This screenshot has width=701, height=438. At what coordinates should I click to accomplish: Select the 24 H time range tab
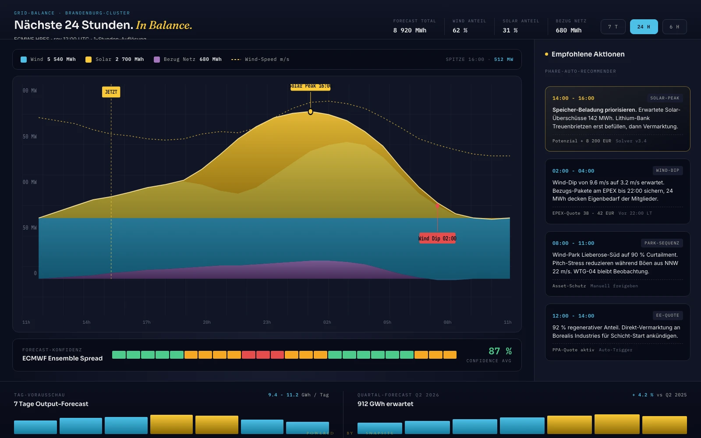[x=644, y=27]
